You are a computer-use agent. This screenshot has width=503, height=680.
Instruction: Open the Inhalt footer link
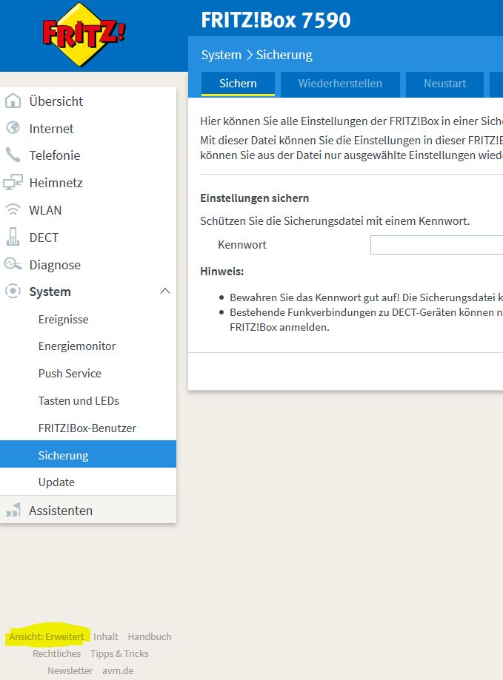pyautogui.click(x=105, y=636)
